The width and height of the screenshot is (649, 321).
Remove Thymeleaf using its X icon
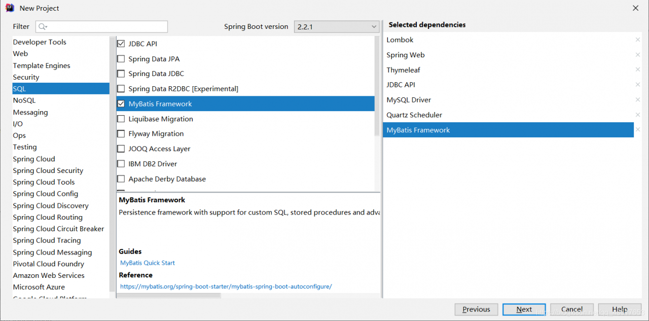638,70
